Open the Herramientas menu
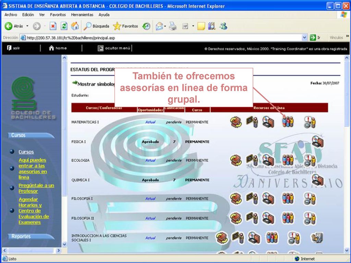The height and width of the screenshot is (263, 351). coord(82,15)
